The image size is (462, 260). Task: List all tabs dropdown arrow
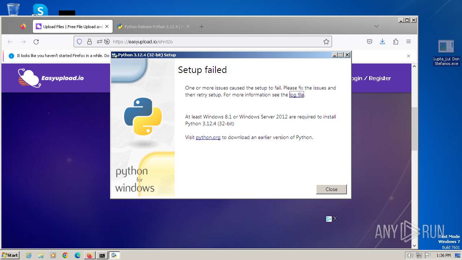(376, 26)
